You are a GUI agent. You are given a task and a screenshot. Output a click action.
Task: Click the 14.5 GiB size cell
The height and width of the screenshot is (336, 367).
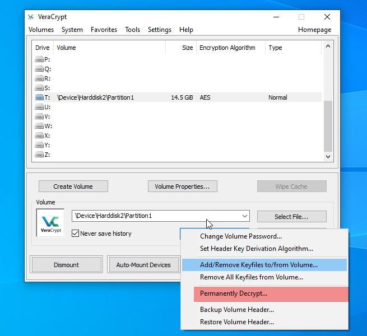182,97
